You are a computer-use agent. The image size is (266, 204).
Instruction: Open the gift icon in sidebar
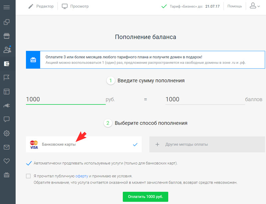(x=7, y=175)
